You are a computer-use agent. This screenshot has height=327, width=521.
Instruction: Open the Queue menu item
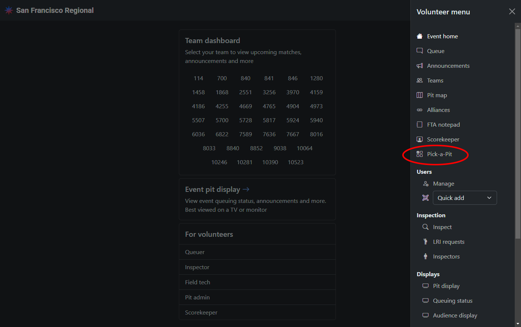[x=435, y=51]
